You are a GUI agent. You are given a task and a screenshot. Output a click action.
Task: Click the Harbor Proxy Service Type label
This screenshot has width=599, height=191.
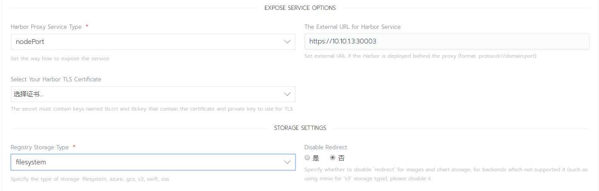click(x=46, y=27)
